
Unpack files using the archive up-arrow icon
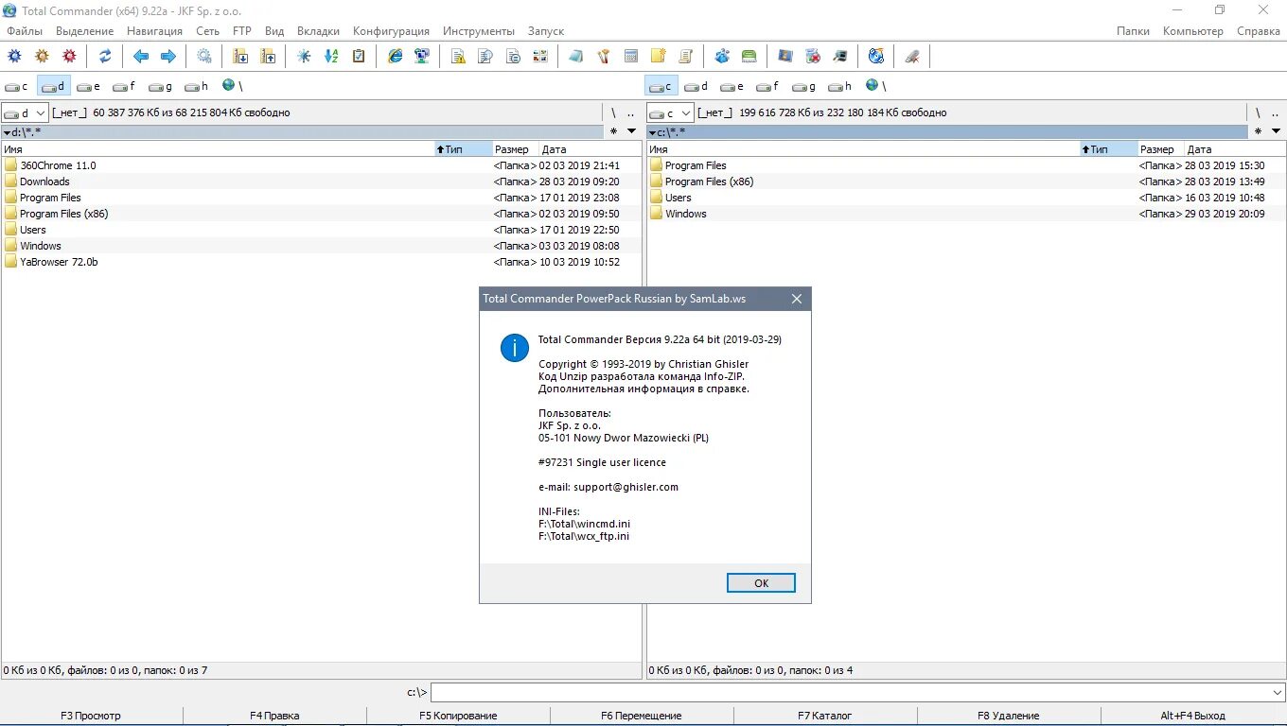269,56
